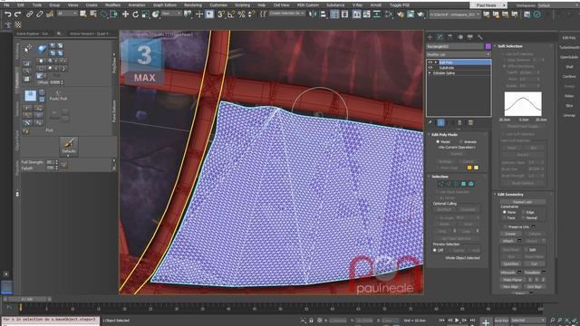
Task: Select the Model radio button
Action: 438,141
